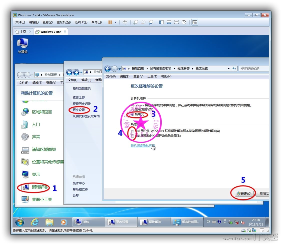Toggle the online troubleshooting service checkbox
The image size is (282, 245).
click(132, 131)
